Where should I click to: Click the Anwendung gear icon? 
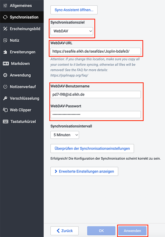click(x=5, y=75)
